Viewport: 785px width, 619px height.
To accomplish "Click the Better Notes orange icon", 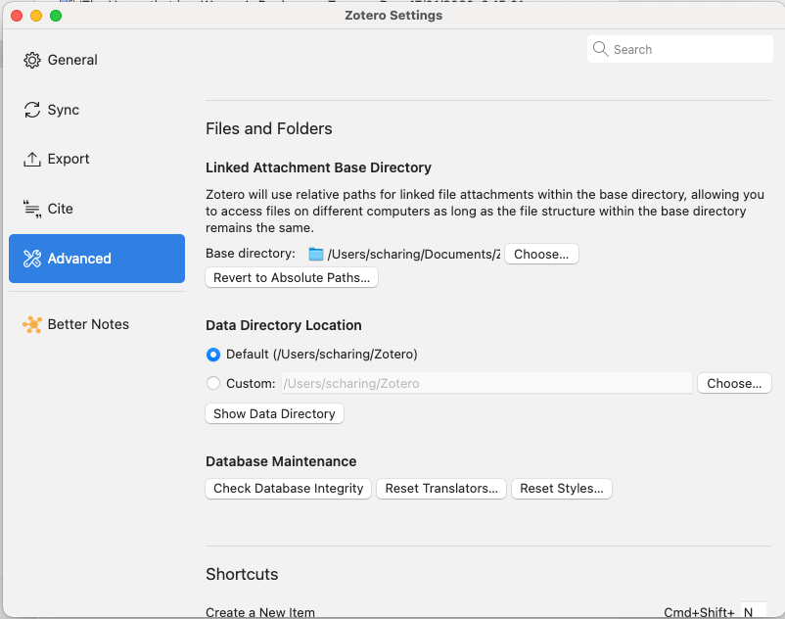I will (x=32, y=324).
